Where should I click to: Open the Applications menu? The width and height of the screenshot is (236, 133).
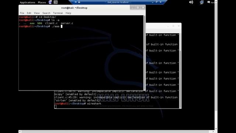(x=27, y=3)
